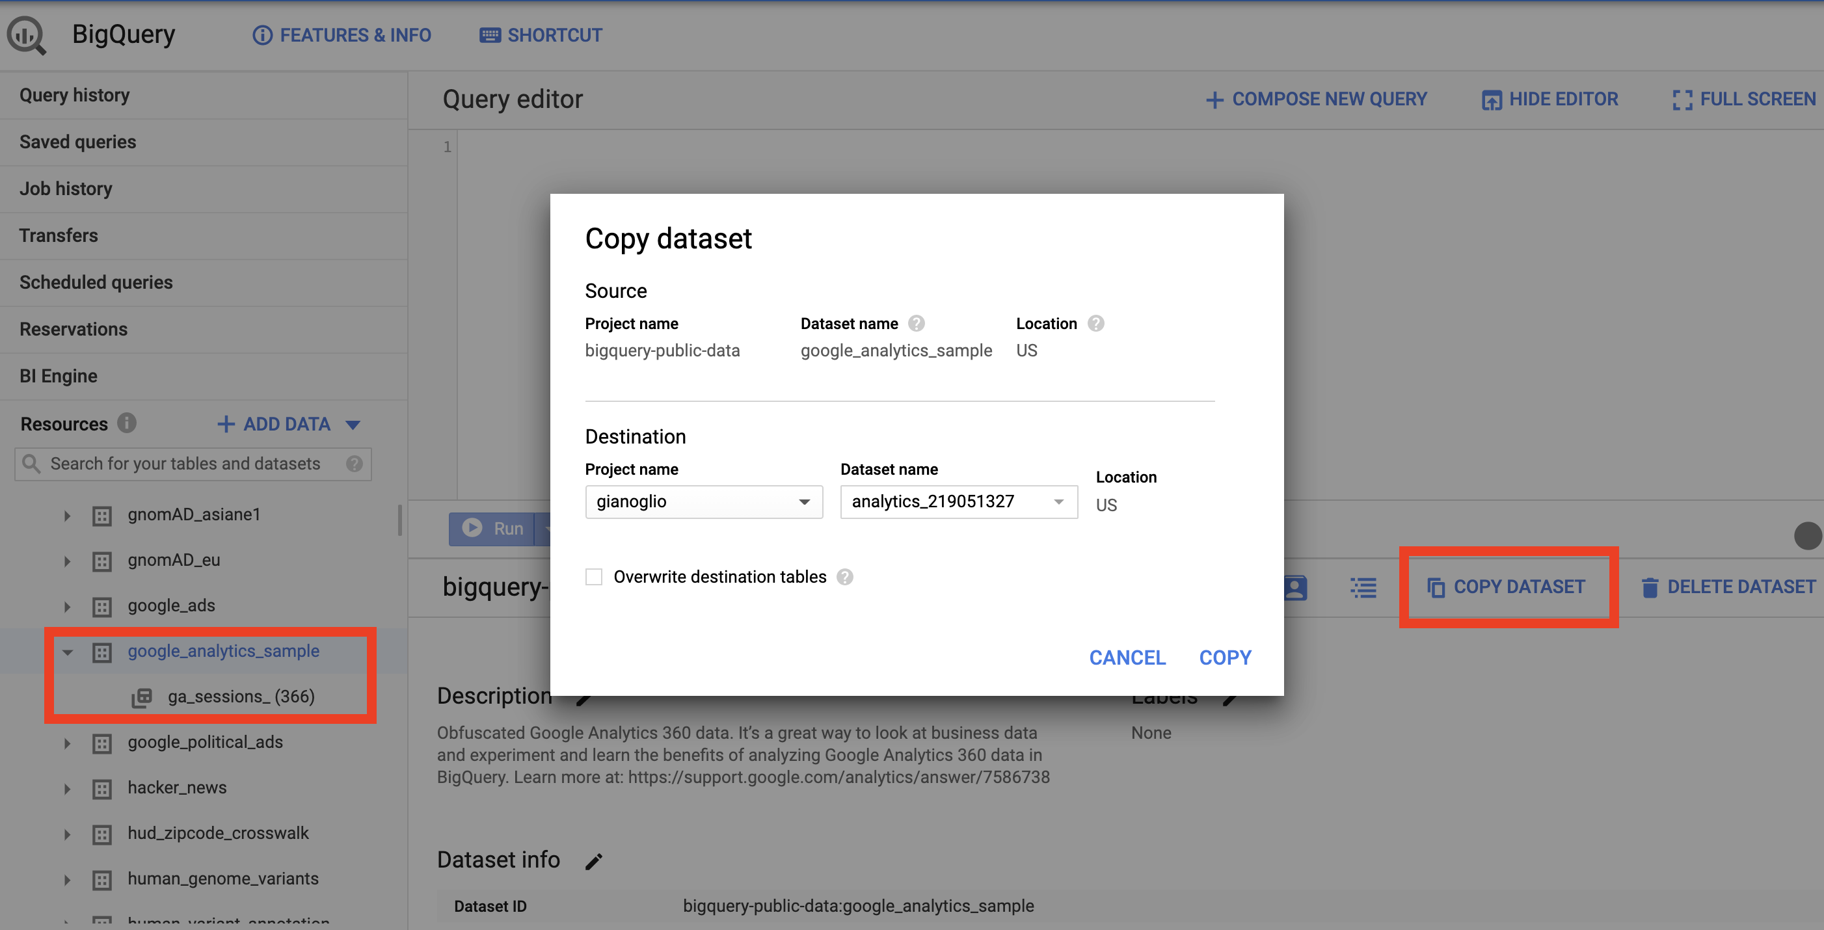The height and width of the screenshot is (930, 1824).
Task: Click COMPOSE NEW QUERY
Action: [1315, 99]
